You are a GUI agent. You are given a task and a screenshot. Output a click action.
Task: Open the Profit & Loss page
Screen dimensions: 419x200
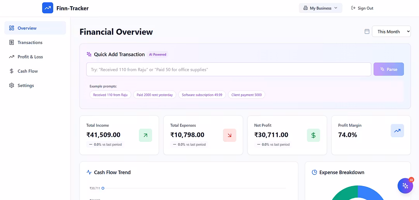coord(30,57)
